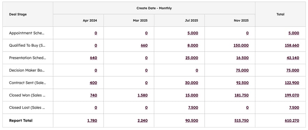Image resolution: width=308 pixels, height=130 pixels.
Task: Open Qualified To Buy Nov 2025 value 150,000
Action: click(241, 45)
